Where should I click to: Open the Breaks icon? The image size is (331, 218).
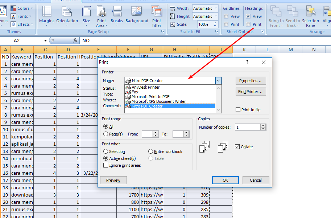point(116,12)
